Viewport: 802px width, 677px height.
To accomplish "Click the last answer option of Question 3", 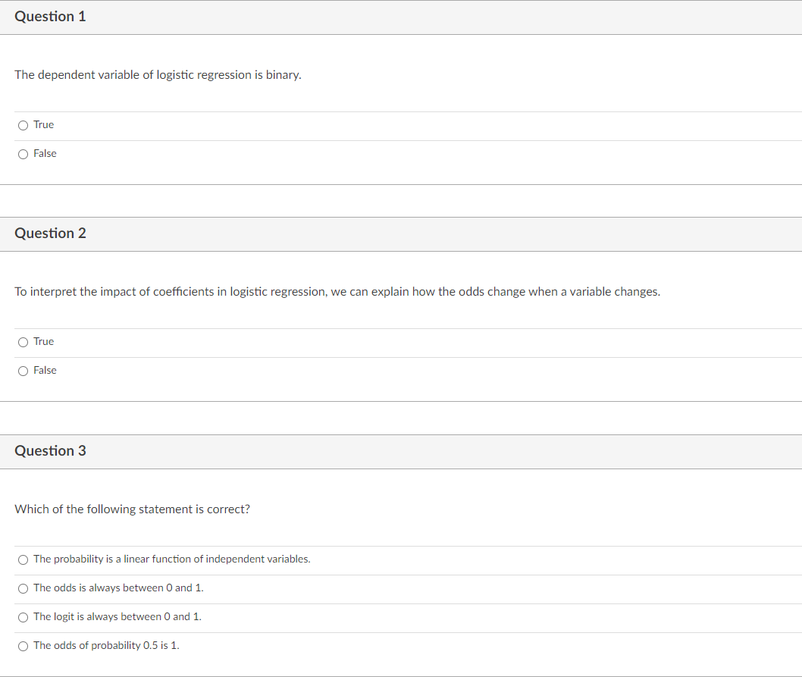I will (x=106, y=645).
